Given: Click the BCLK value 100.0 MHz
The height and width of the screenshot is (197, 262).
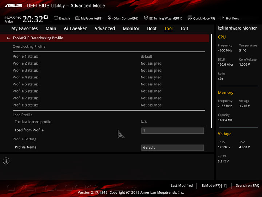Looking at the screenshot, I should tap(225, 65).
